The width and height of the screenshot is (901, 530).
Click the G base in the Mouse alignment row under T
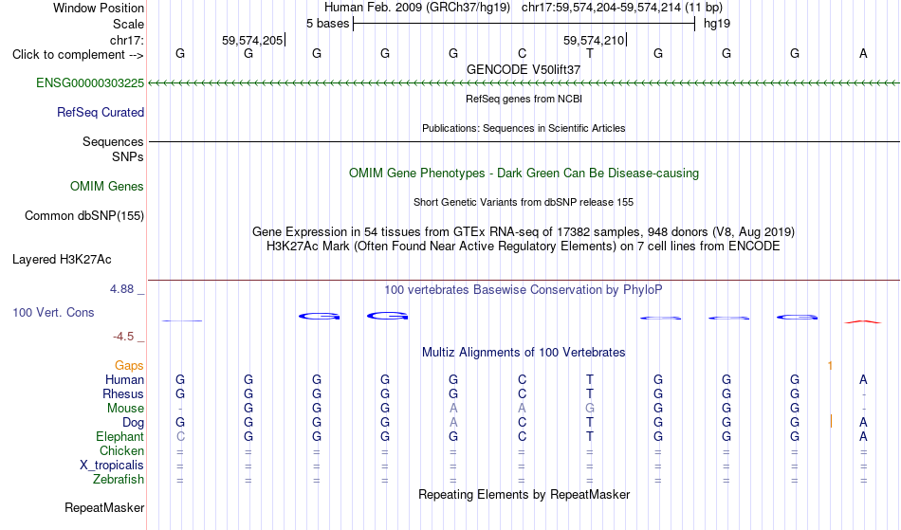(590, 409)
